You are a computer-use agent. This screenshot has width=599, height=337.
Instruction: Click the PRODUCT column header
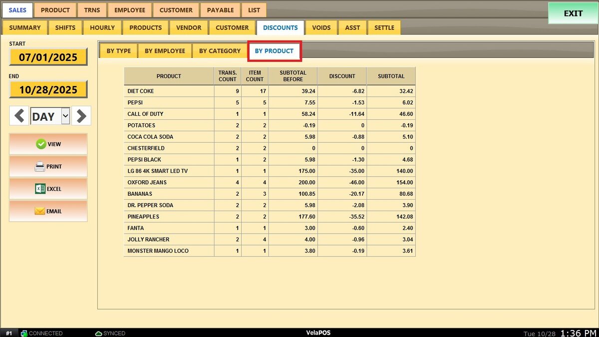point(169,76)
